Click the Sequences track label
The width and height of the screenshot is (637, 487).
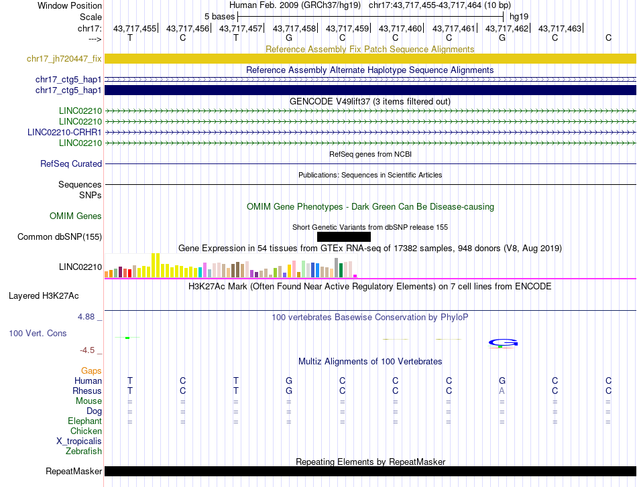pos(80,185)
